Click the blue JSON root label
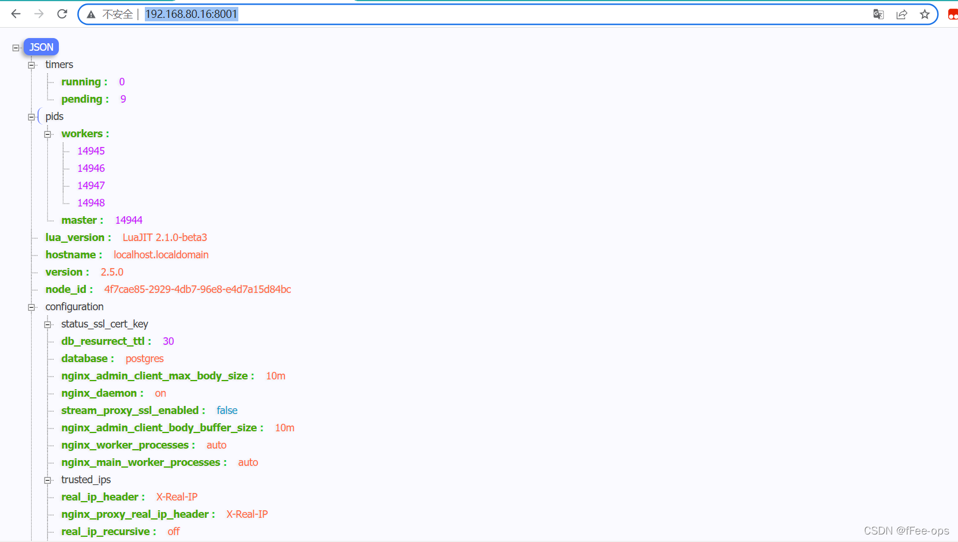 pyautogui.click(x=41, y=47)
